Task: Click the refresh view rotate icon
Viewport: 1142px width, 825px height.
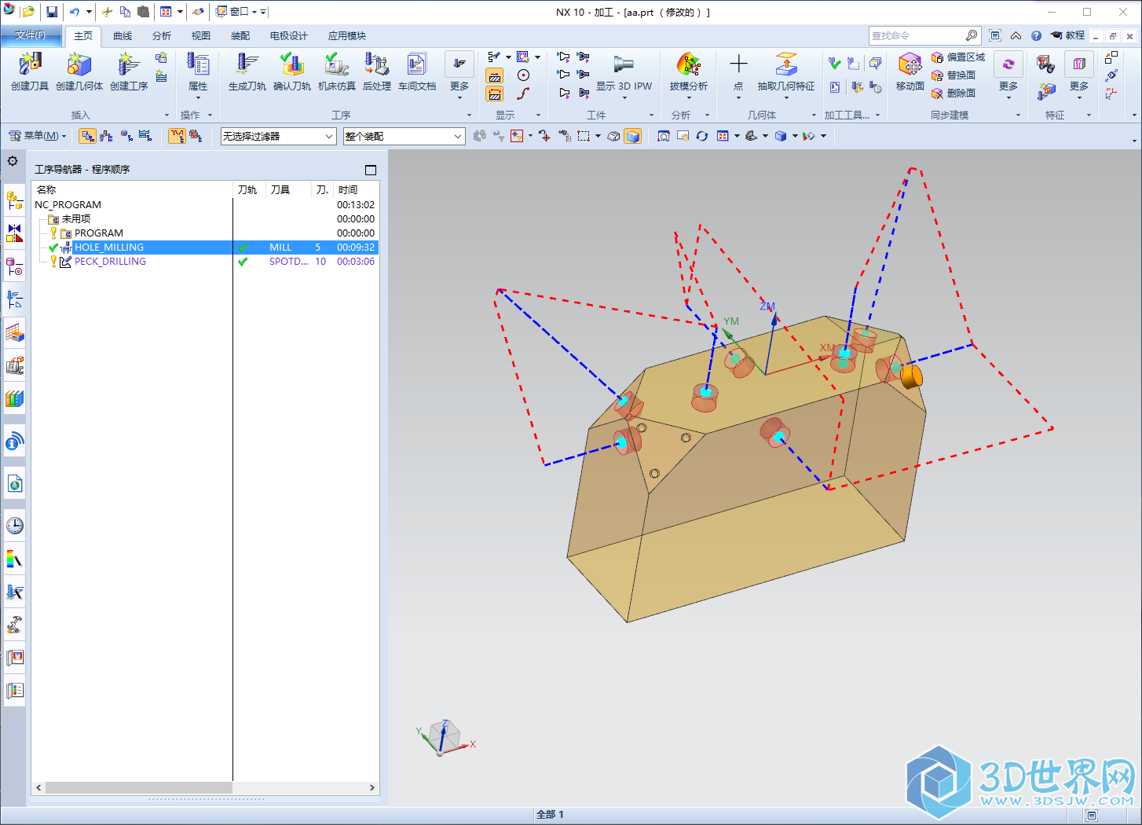Action: tap(702, 136)
